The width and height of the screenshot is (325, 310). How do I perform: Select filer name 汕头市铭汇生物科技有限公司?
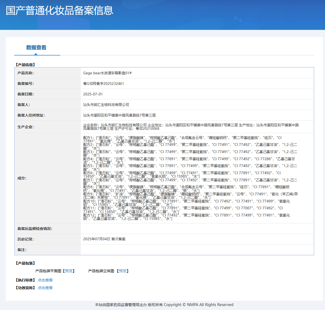(x=106, y=105)
